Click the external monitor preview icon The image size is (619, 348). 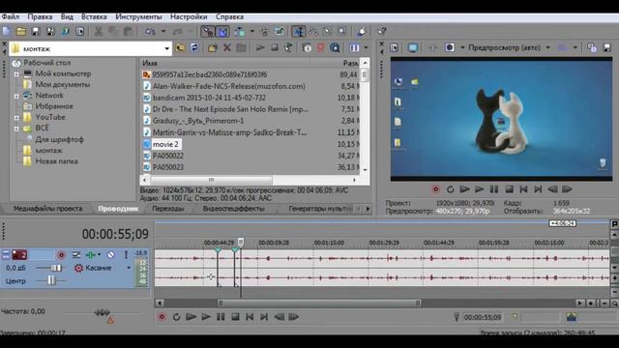coord(413,47)
